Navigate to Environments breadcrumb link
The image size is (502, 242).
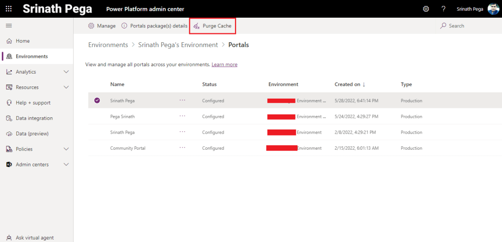coord(108,45)
